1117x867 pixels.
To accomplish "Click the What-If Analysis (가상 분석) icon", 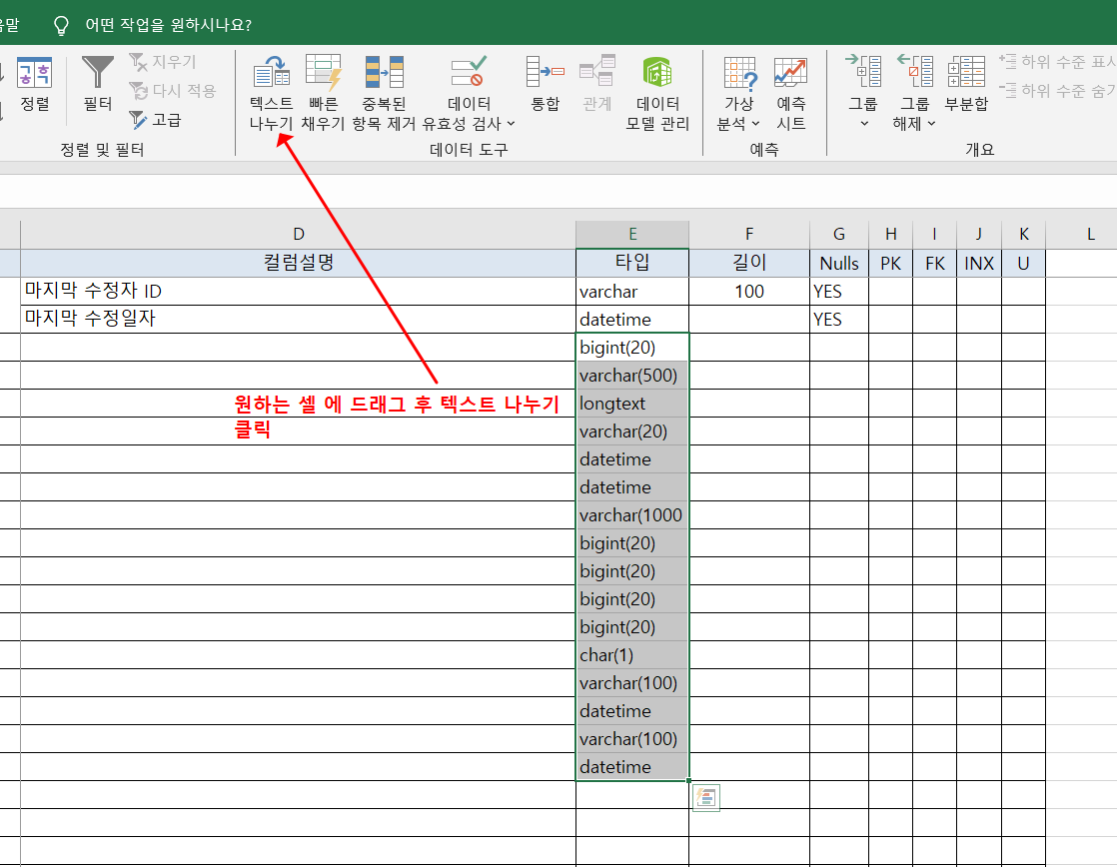I will (739, 73).
